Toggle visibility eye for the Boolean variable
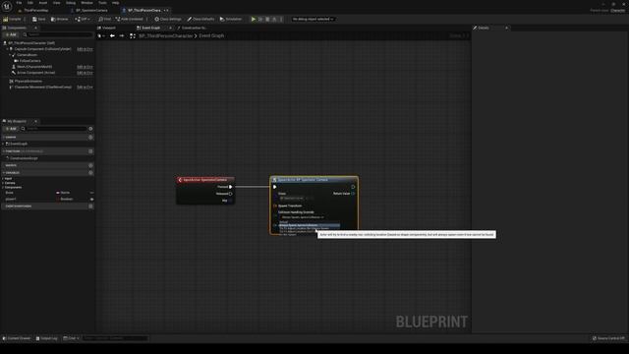Viewport: 629px width, 354px height. pos(91,199)
